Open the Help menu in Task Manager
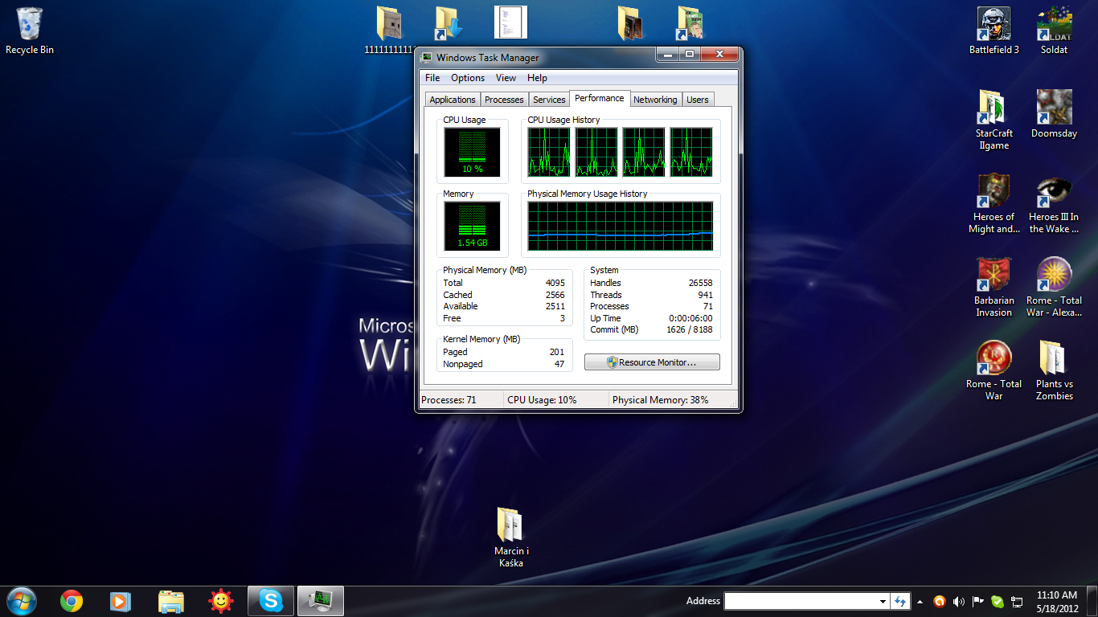The image size is (1098, 617). click(x=537, y=78)
